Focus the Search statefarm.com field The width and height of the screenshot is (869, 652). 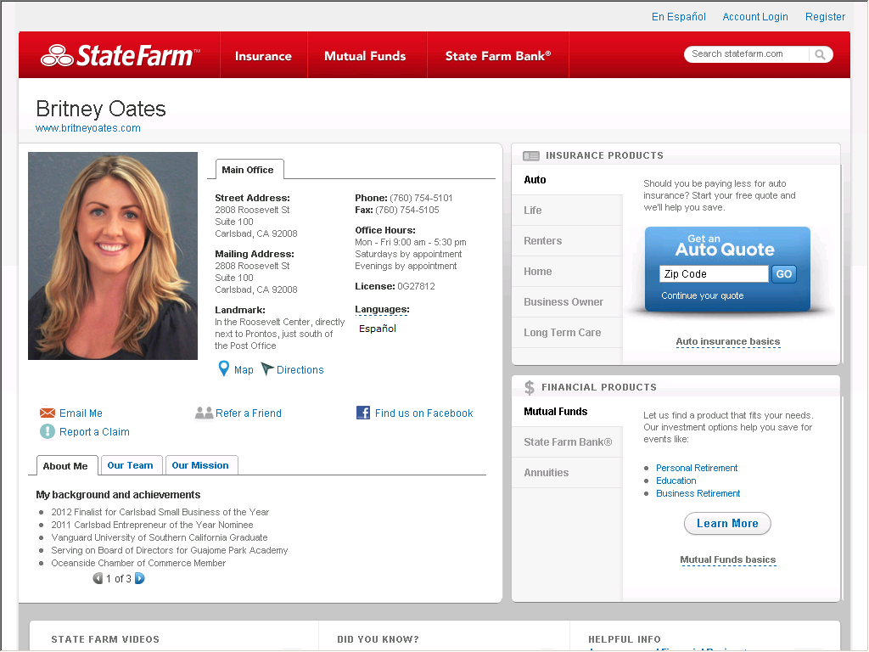point(747,53)
